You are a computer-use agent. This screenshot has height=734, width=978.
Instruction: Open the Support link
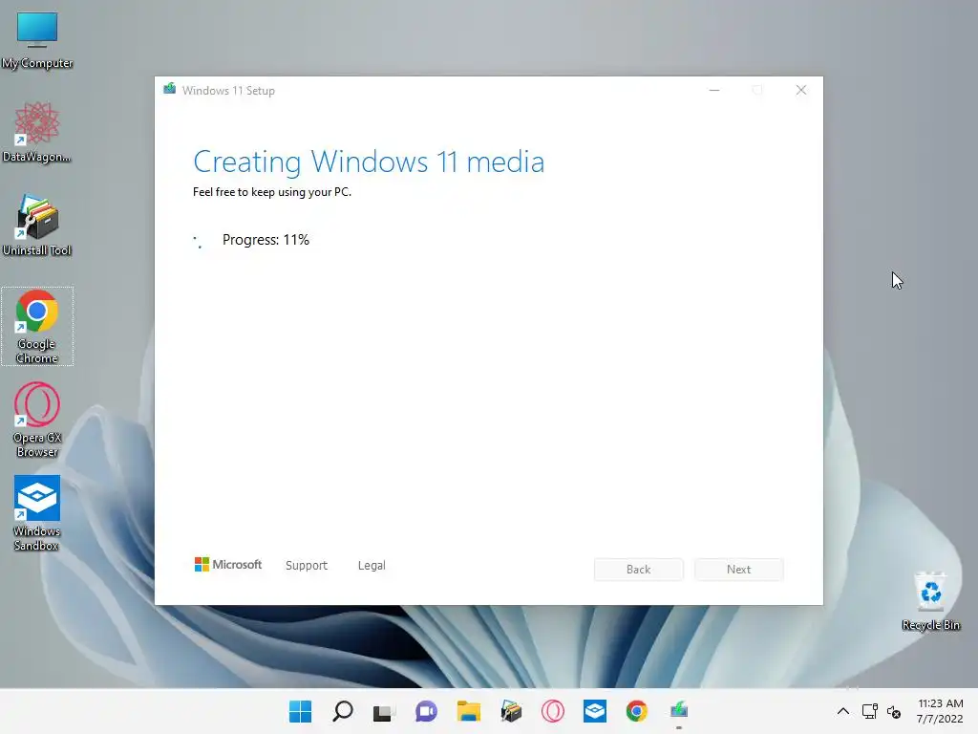(x=307, y=565)
